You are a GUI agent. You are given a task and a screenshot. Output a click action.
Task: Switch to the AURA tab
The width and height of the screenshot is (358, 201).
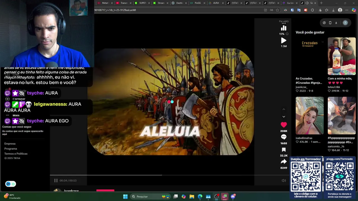216,3
